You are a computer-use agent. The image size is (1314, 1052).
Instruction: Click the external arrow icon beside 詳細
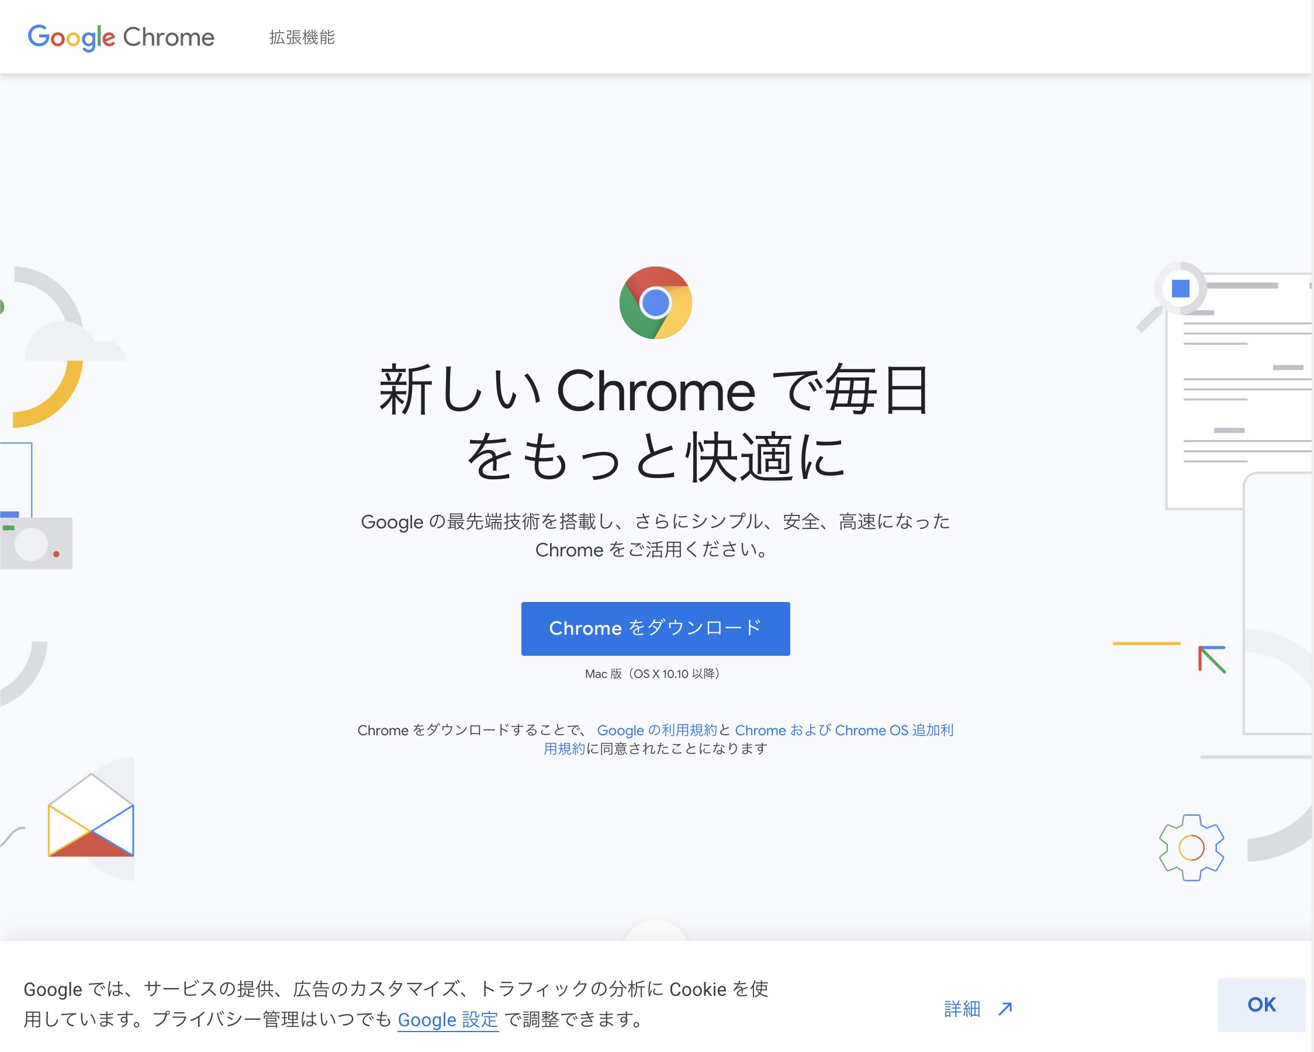(x=1005, y=1009)
